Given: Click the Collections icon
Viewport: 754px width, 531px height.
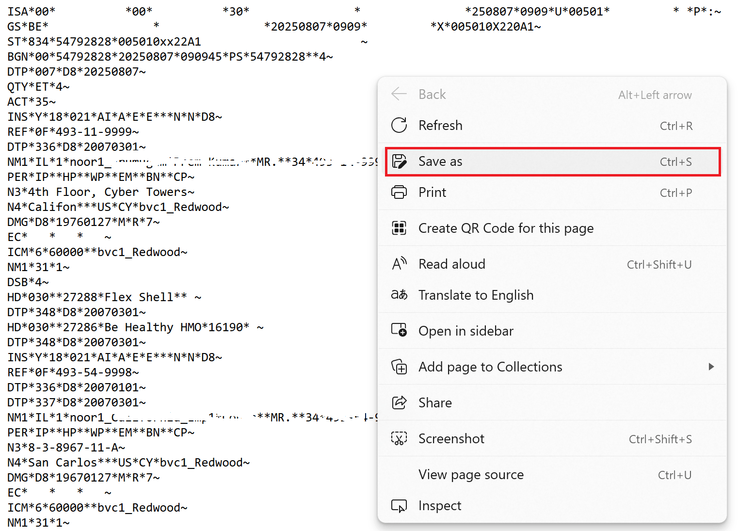Looking at the screenshot, I should (x=398, y=367).
